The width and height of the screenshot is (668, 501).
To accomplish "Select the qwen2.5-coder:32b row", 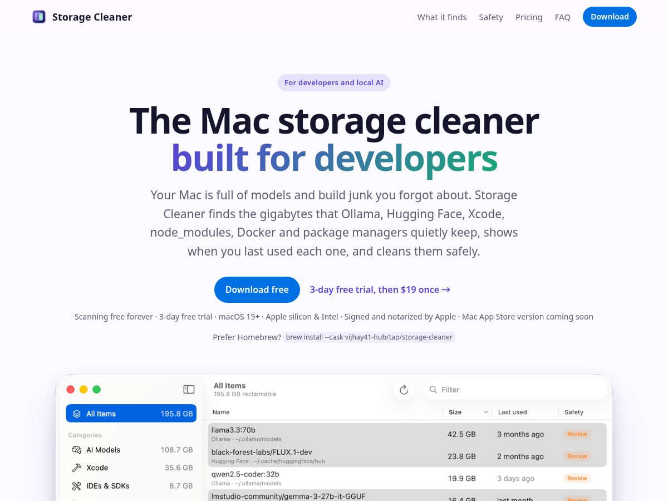I will pos(407,478).
